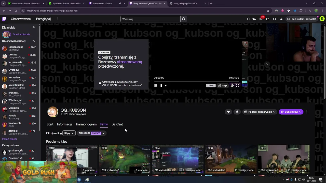Open chapters list icon in video player

155,86
